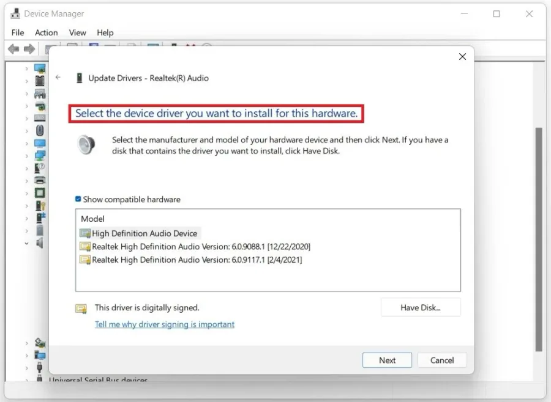Open 'Tell me why driver signing is important' link

point(165,324)
